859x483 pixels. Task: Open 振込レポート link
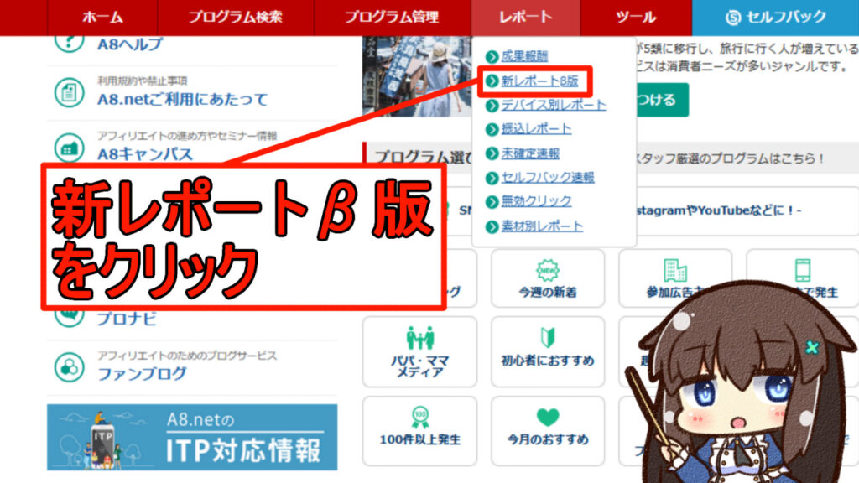click(x=536, y=128)
